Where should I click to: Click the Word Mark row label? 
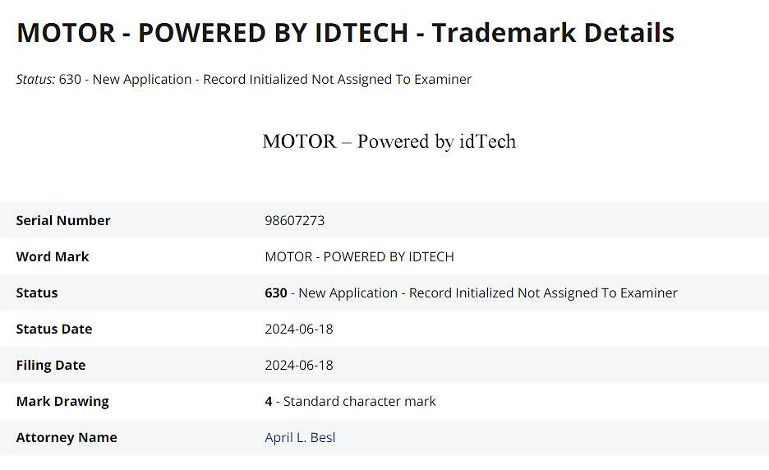53,256
